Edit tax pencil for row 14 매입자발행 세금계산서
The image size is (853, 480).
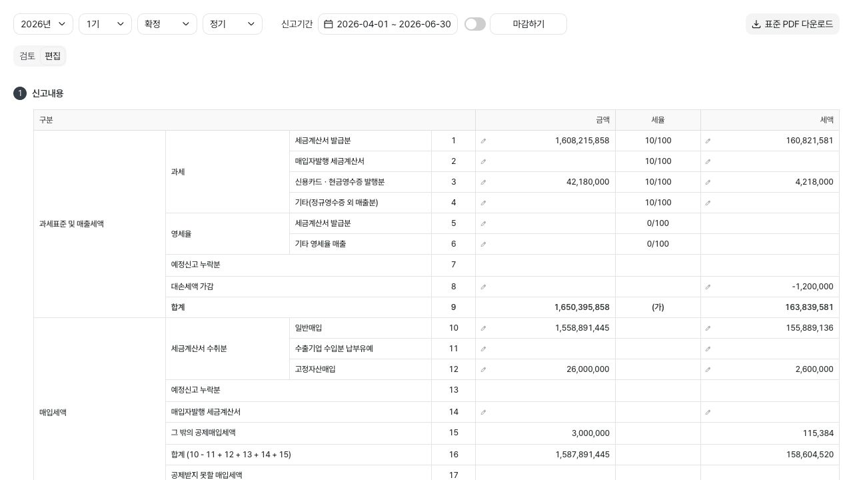[708, 412]
